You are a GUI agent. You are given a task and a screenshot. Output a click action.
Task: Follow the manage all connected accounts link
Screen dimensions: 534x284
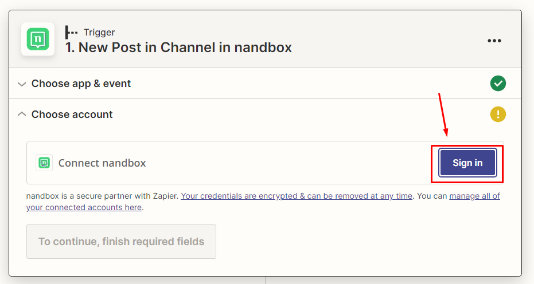[474, 196]
